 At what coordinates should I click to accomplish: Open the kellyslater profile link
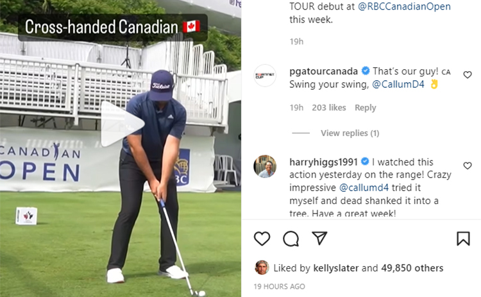(336, 268)
